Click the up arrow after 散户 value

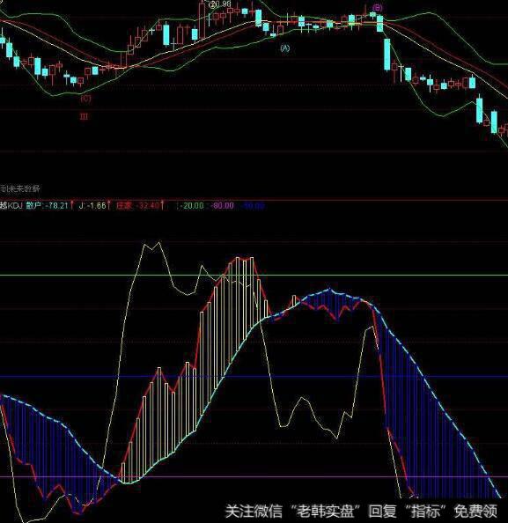[x=71, y=205]
